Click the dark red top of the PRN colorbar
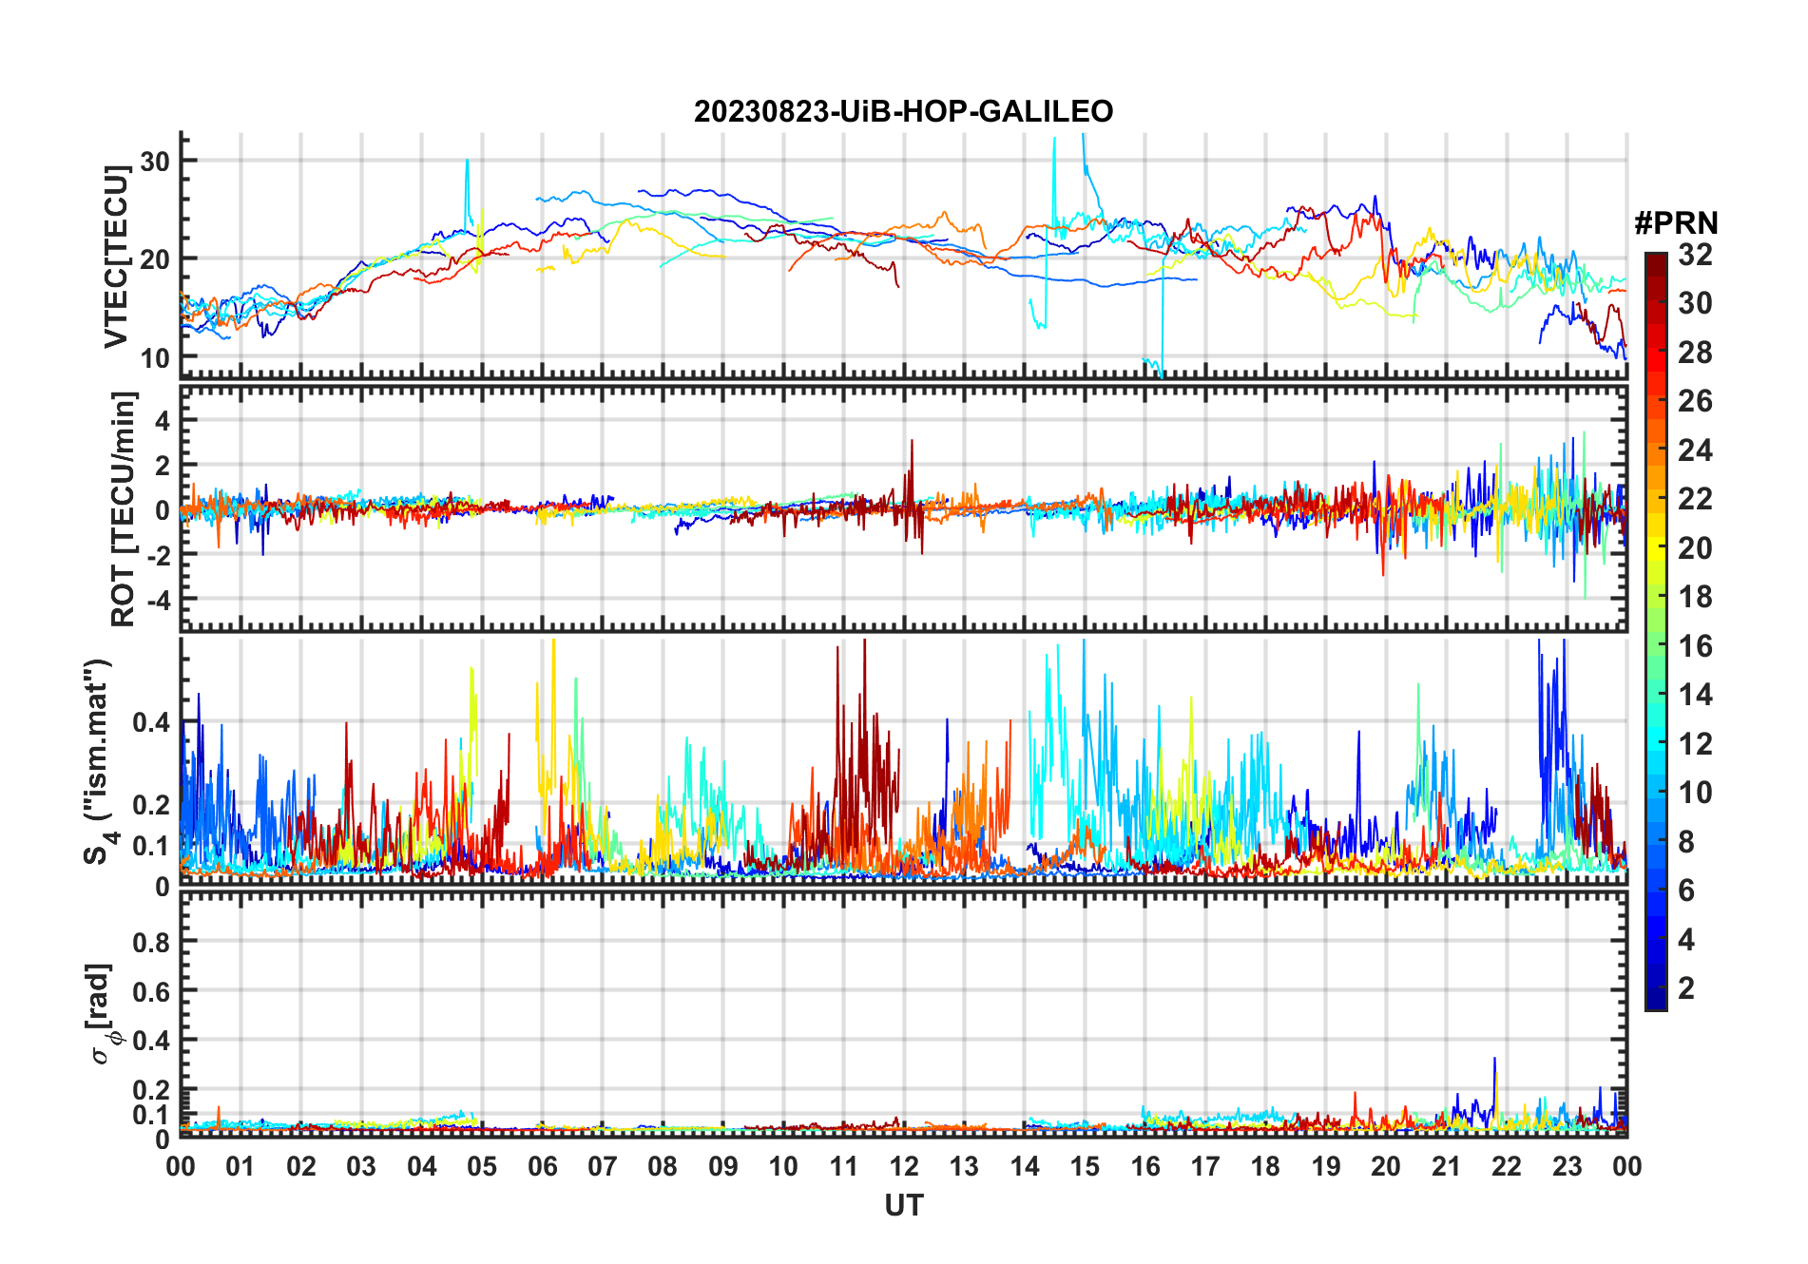 pyautogui.click(x=1655, y=259)
